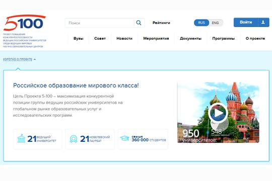272x181 pixels.
Task: Open the Вузы menu item
Action: 79,38
